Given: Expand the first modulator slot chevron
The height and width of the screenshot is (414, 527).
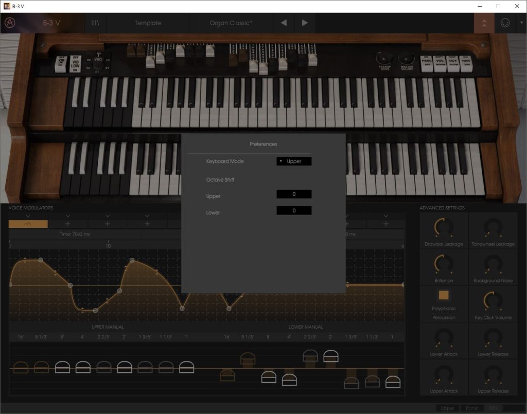Looking at the screenshot, I should [28, 216].
